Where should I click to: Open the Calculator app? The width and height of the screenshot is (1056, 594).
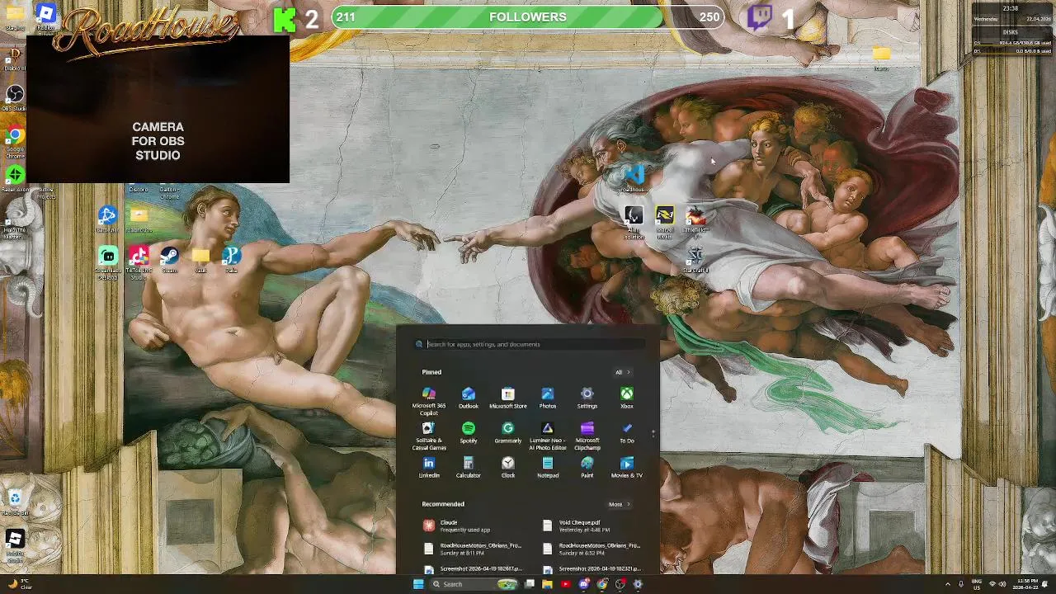tap(468, 468)
